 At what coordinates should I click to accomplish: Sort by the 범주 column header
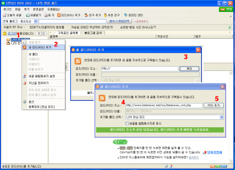click(x=213, y=37)
